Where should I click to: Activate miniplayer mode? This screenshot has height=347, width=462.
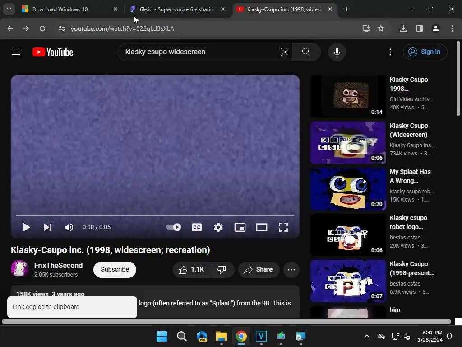(x=240, y=227)
